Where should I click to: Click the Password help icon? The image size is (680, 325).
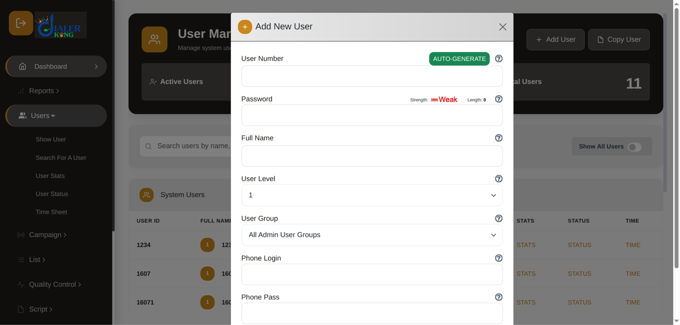click(499, 99)
